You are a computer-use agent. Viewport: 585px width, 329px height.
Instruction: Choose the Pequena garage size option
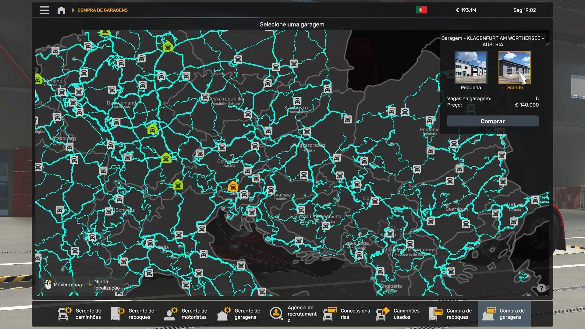pyautogui.click(x=471, y=71)
